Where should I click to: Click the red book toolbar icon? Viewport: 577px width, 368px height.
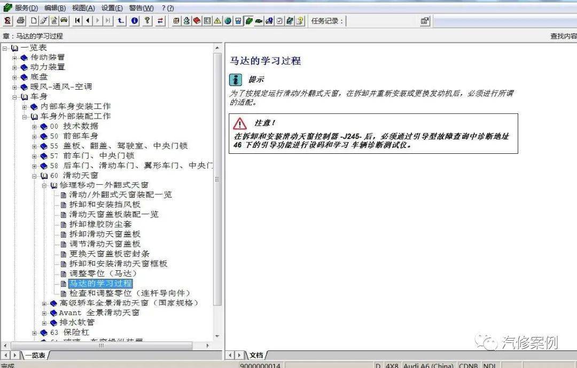[x=197, y=21]
